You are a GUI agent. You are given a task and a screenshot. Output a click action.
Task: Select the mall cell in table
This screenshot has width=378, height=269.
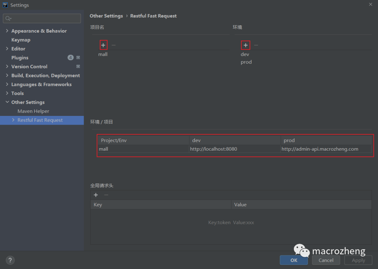pos(143,149)
